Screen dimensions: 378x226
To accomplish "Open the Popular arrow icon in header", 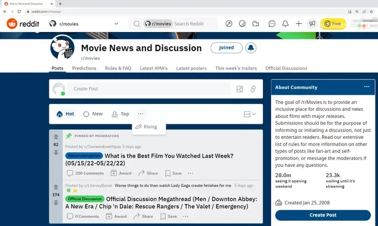I will tap(229, 24).
